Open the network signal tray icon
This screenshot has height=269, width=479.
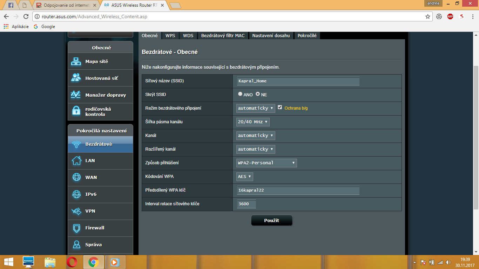pos(440,262)
